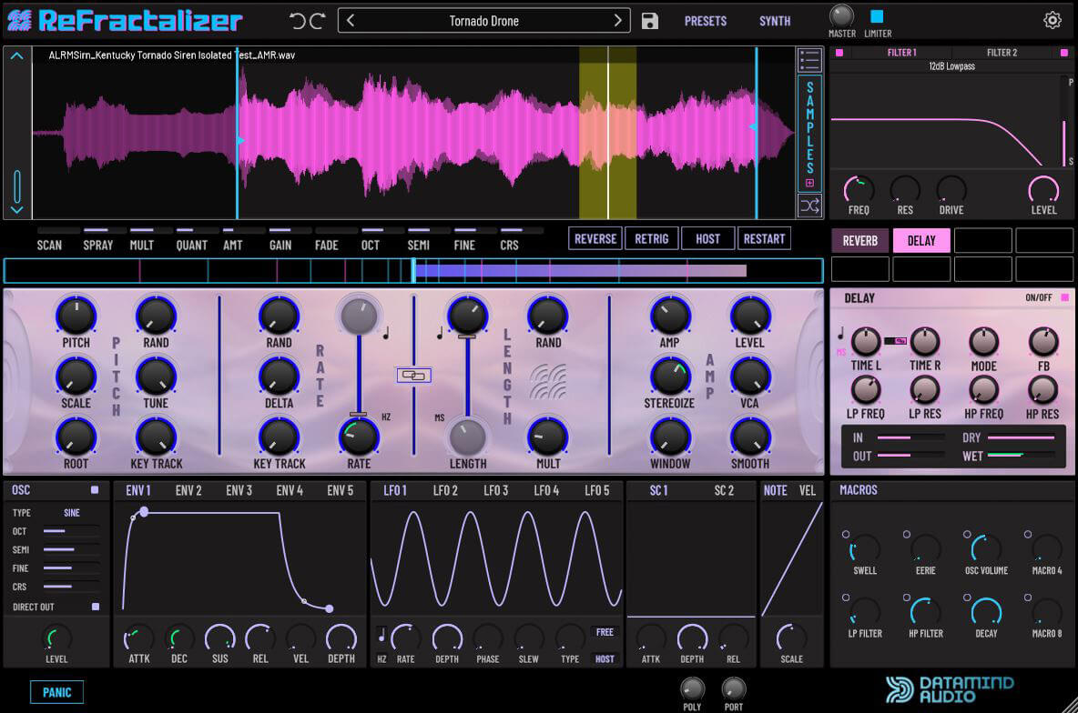Click the ReFractalizer fractal logo icon
The image size is (1078, 713).
point(20,18)
